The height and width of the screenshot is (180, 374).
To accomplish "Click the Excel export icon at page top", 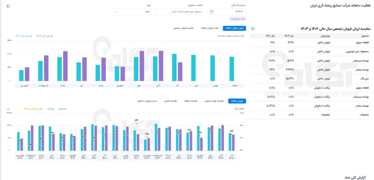I will 8,6.
